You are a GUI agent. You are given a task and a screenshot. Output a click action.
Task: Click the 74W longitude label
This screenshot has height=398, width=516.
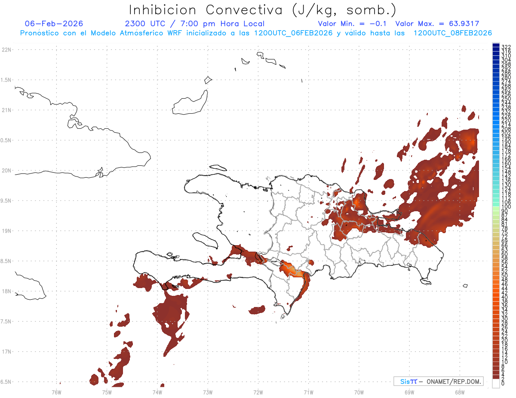(x=157, y=392)
